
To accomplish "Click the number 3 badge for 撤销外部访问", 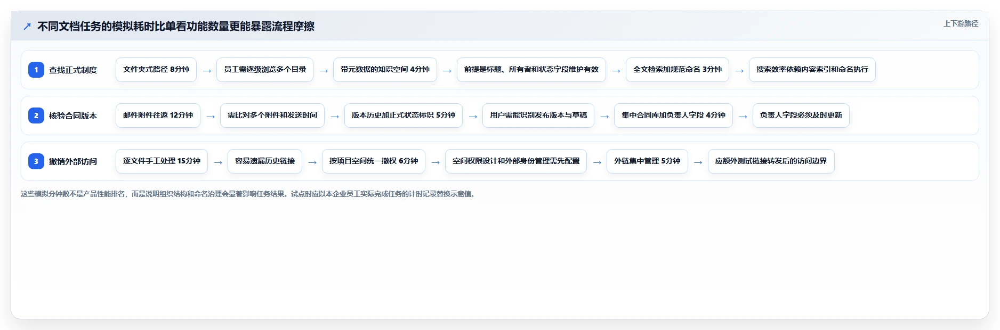I will point(36,161).
